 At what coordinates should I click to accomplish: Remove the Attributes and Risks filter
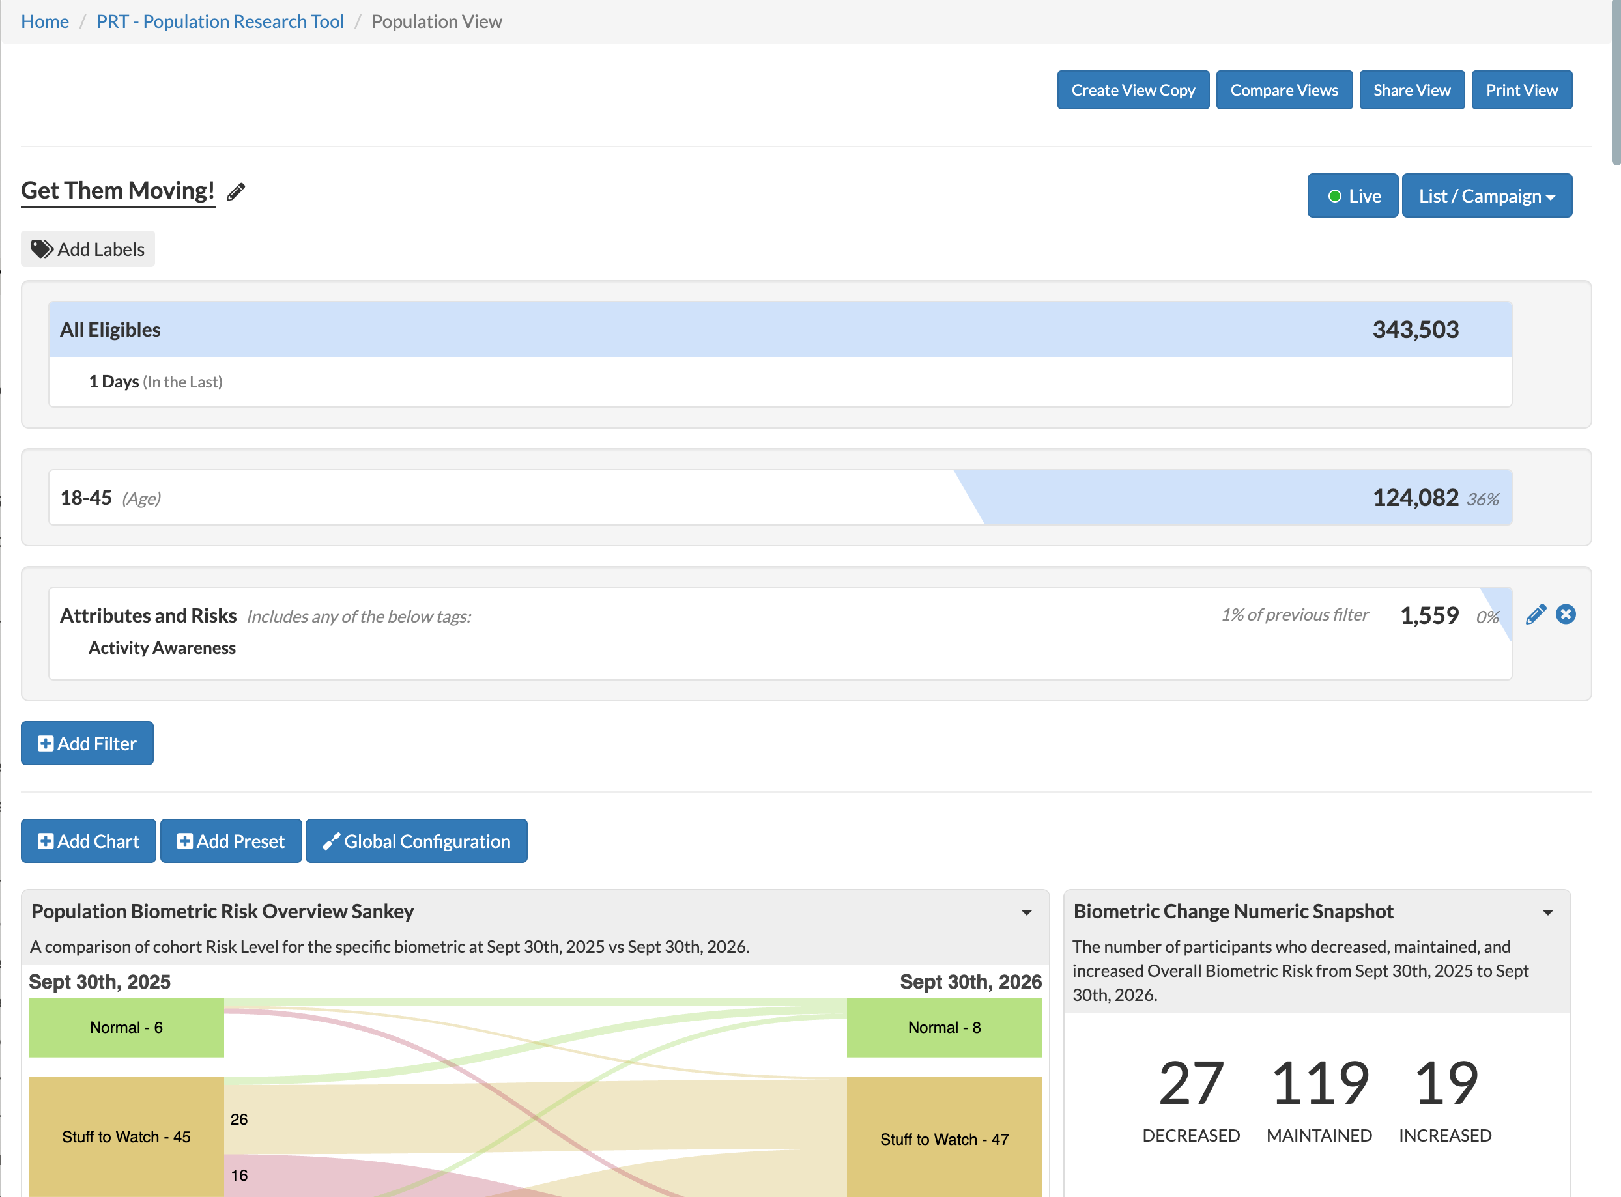point(1566,614)
